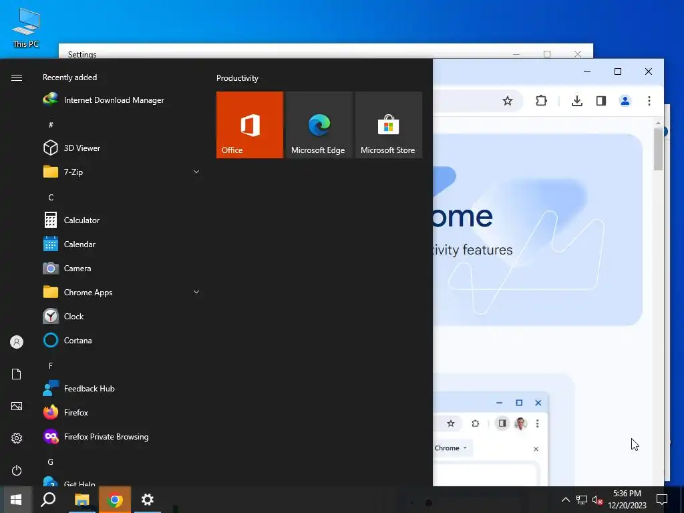
Task: Expand the Chrome Apps folder chevron
Action: (x=196, y=293)
